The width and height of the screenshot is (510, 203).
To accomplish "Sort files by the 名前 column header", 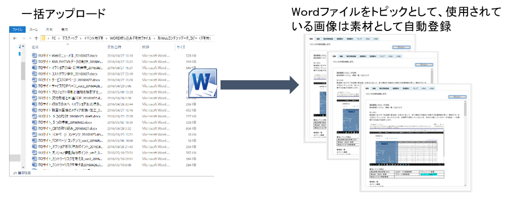I will 35,47.
